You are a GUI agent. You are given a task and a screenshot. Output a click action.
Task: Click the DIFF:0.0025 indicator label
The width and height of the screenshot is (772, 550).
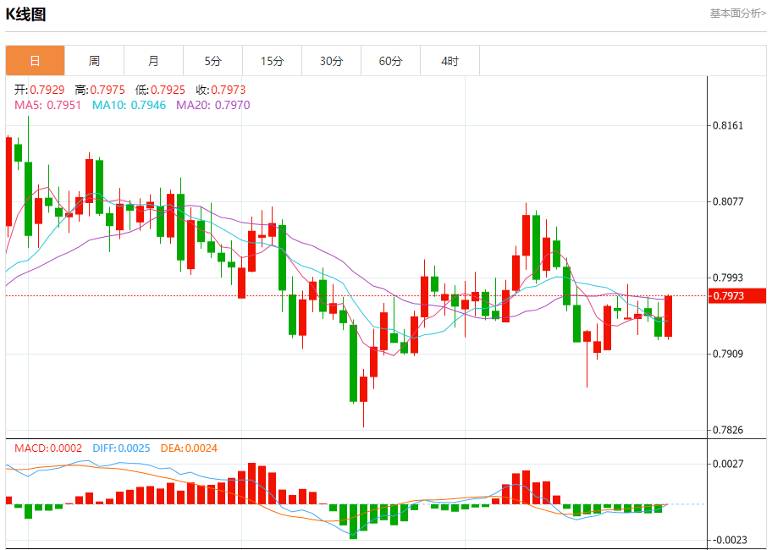pyautogui.click(x=121, y=448)
